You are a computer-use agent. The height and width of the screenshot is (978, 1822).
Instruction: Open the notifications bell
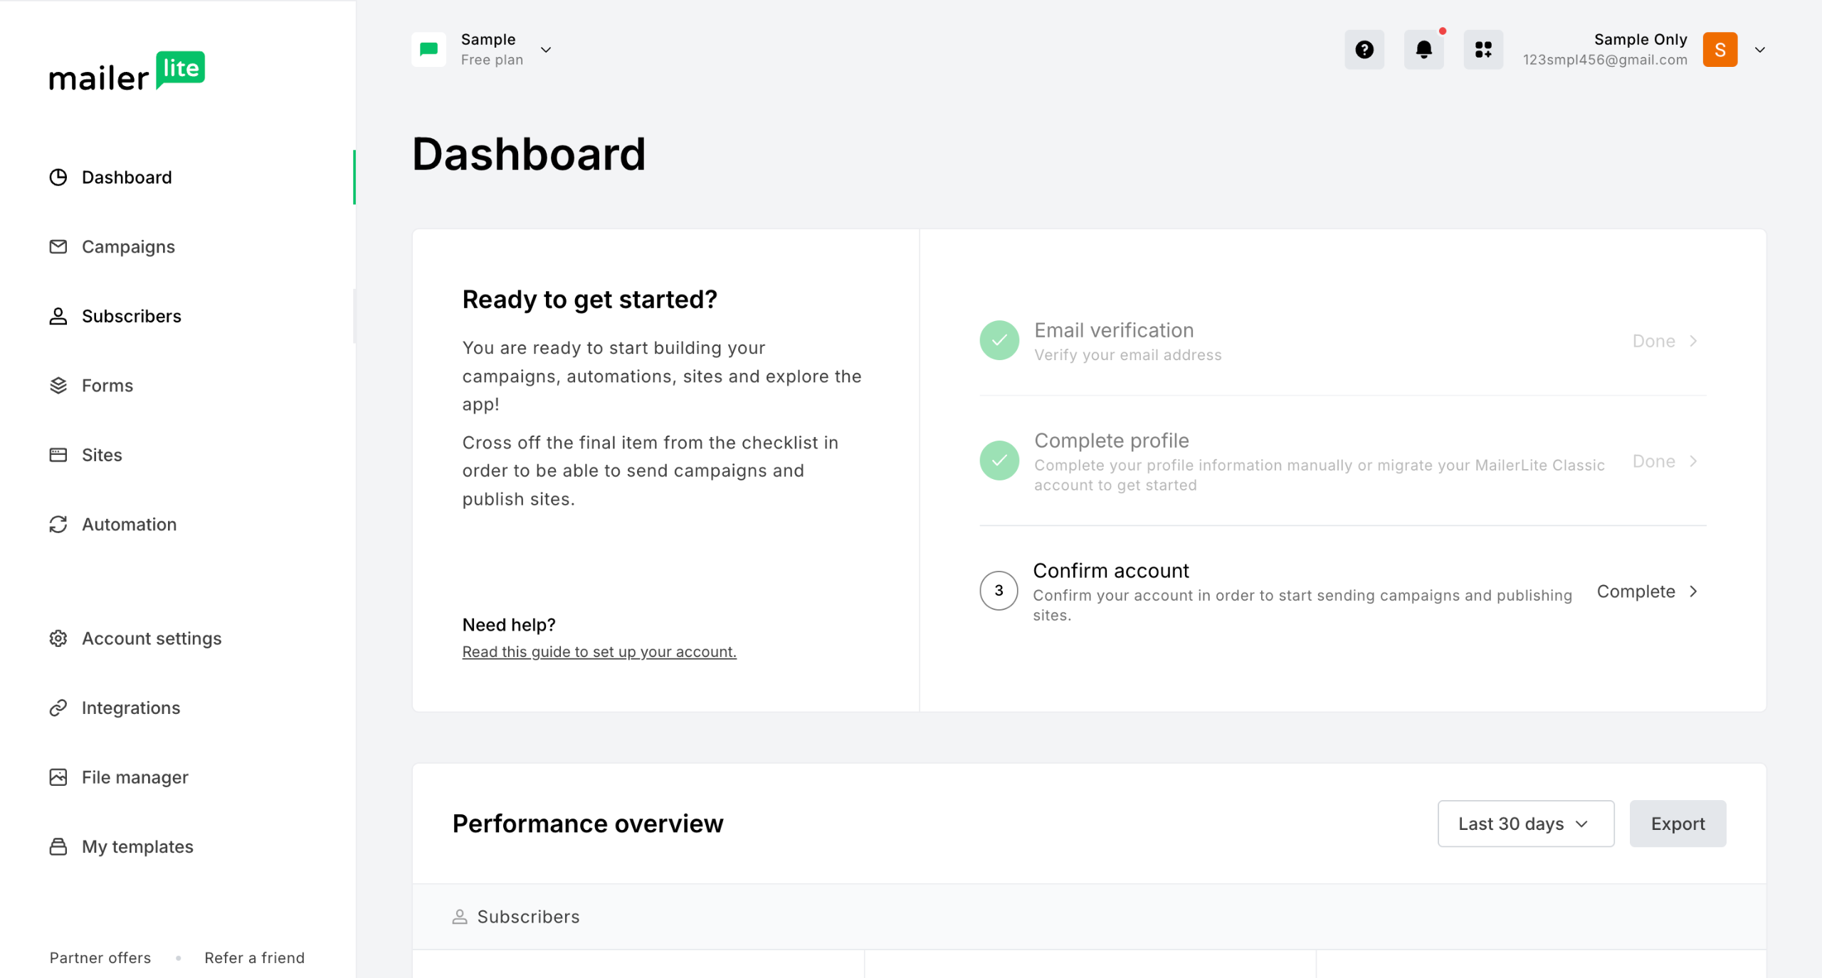1423,50
